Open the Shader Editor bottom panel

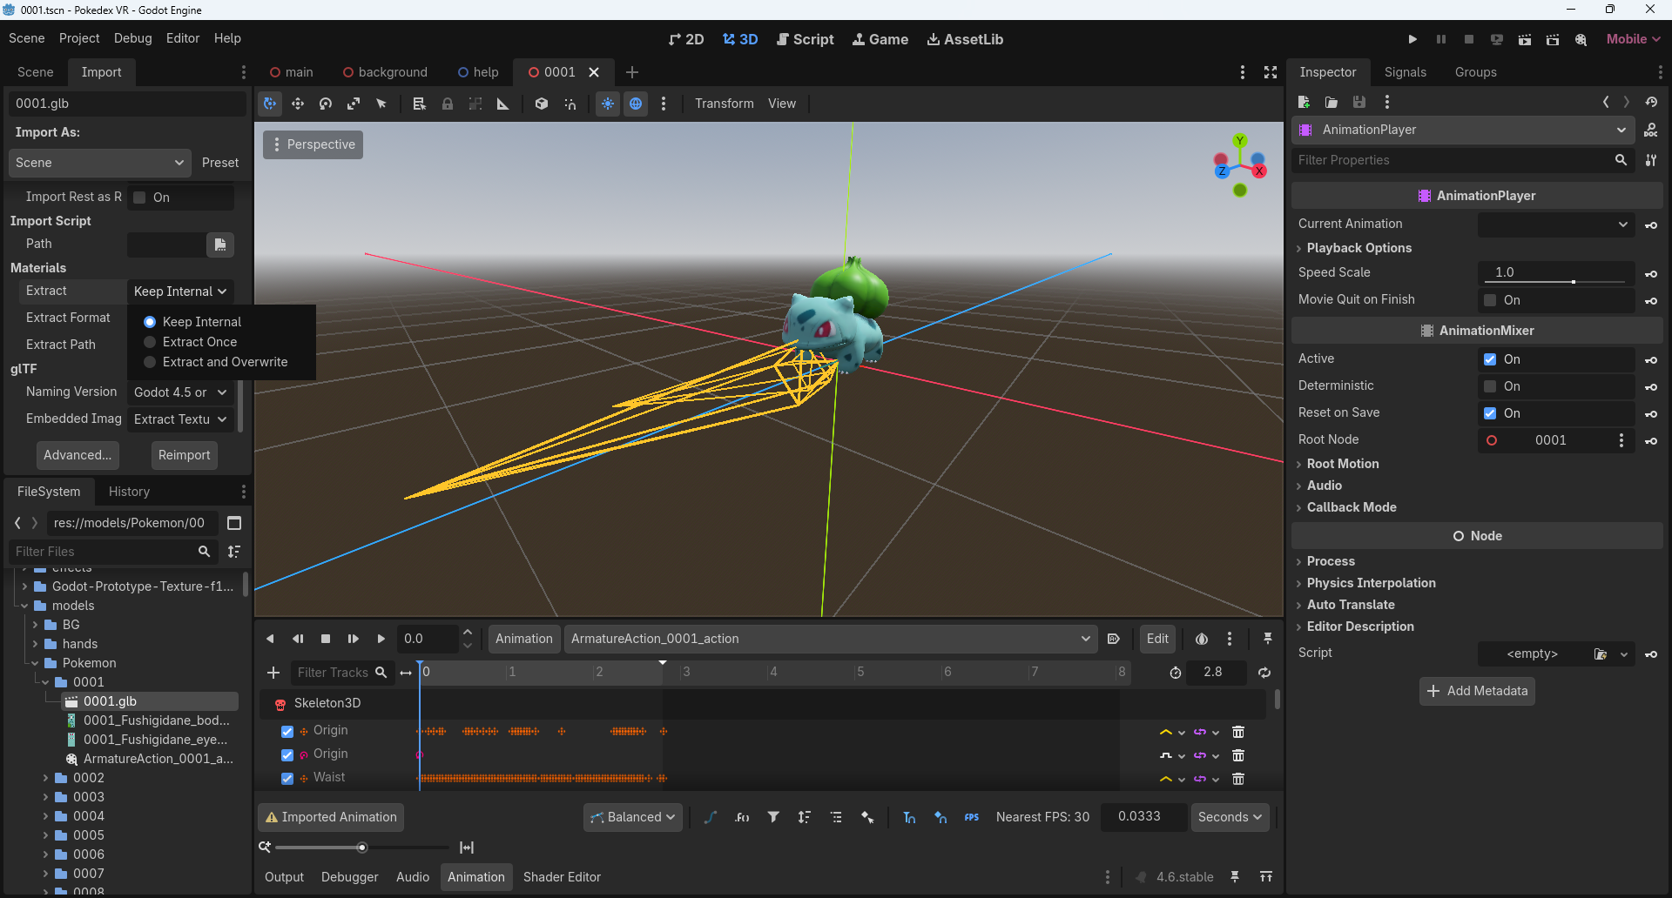562,877
